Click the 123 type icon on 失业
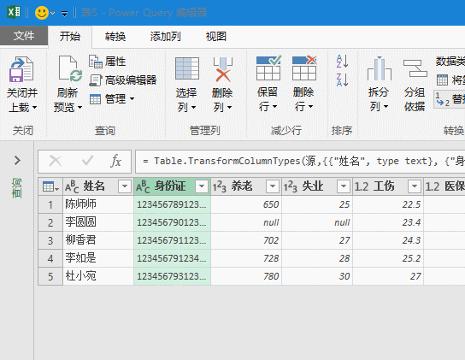The height and width of the screenshot is (360, 465). tap(290, 186)
